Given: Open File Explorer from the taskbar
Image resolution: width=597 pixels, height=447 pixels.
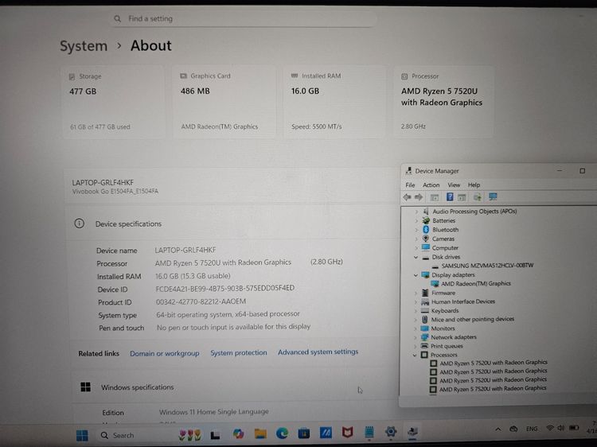Looking at the screenshot, I should click(260, 433).
